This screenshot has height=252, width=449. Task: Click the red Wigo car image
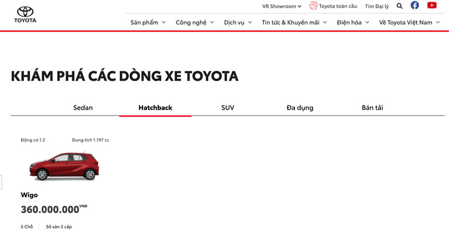click(64, 166)
